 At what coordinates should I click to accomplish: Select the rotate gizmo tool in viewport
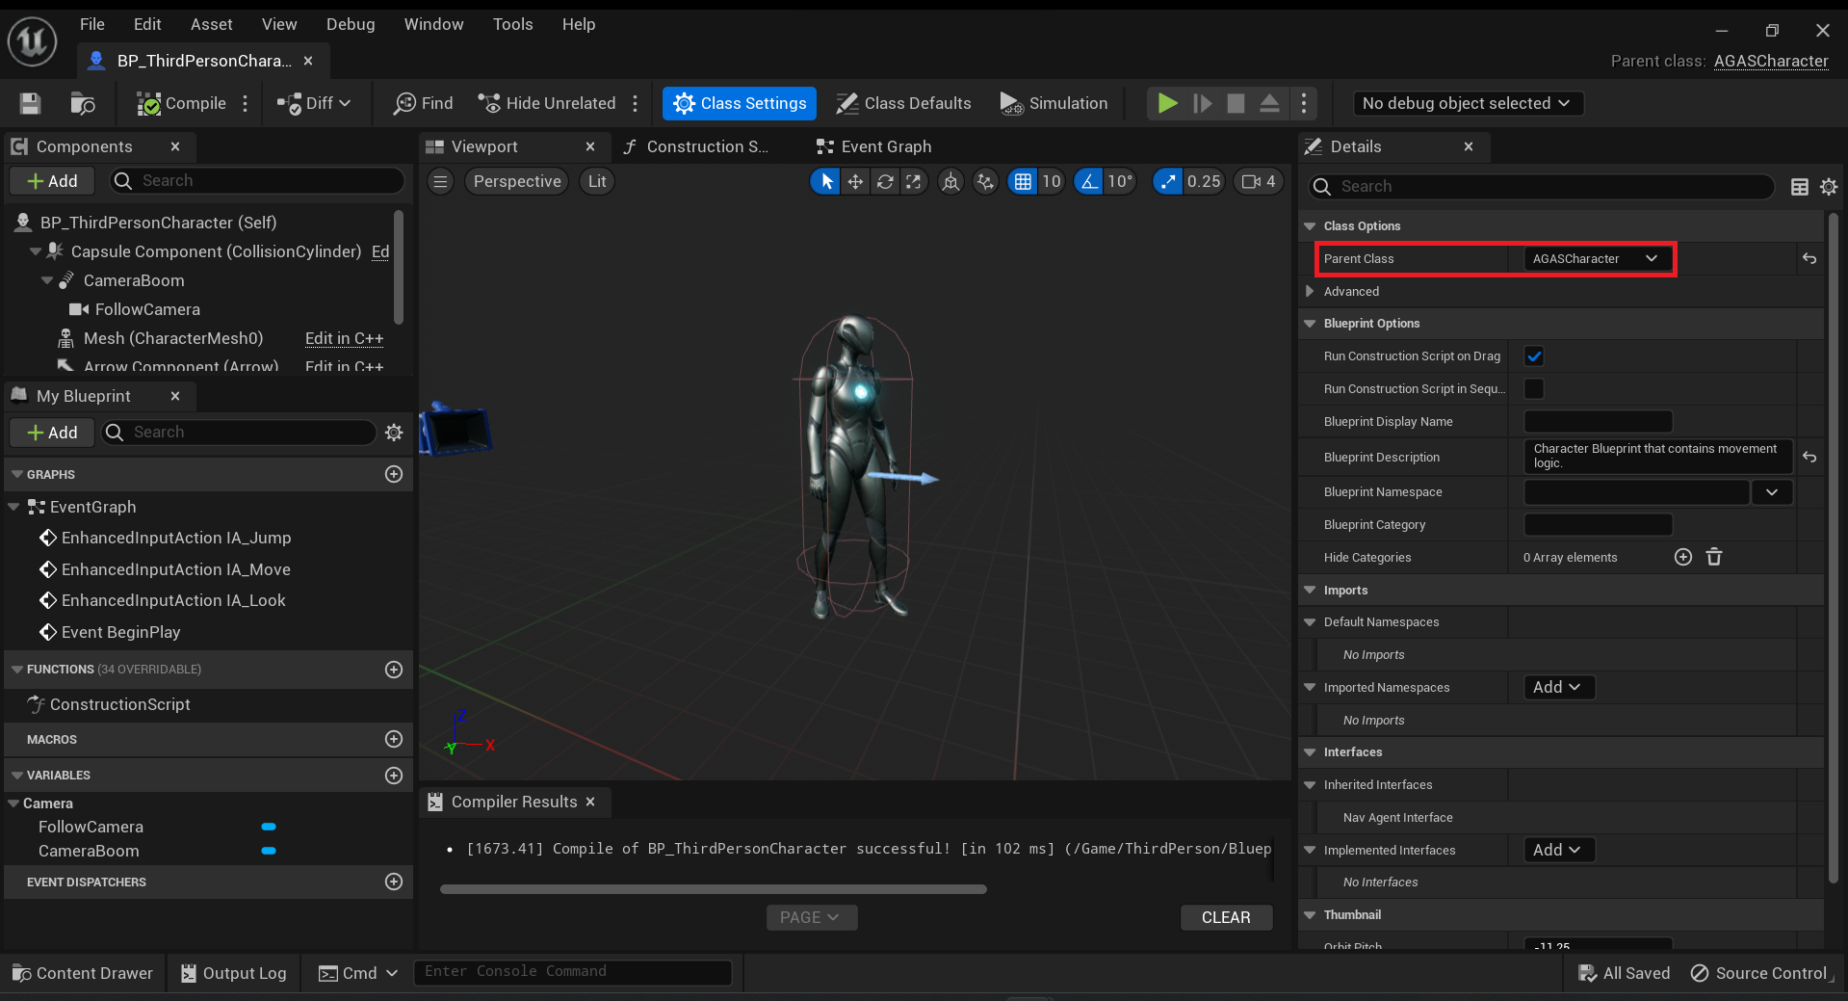(x=885, y=181)
